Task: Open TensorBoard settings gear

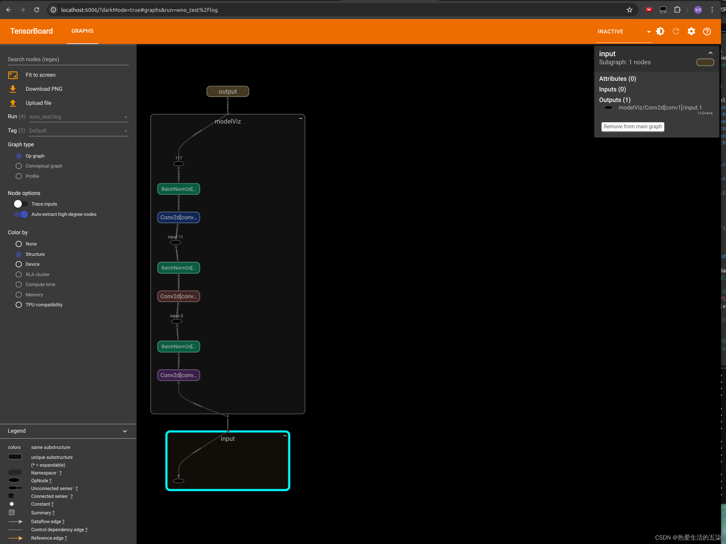Action: pos(691,32)
